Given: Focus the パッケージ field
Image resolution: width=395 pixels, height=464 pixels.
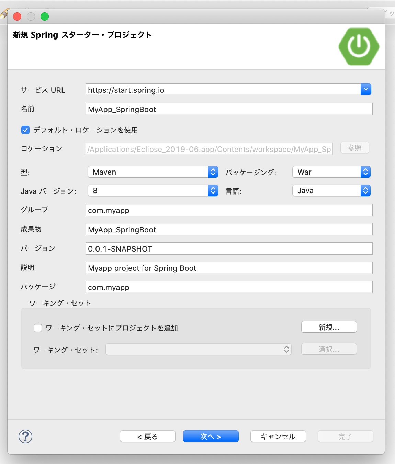Looking at the screenshot, I should [229, 287].
